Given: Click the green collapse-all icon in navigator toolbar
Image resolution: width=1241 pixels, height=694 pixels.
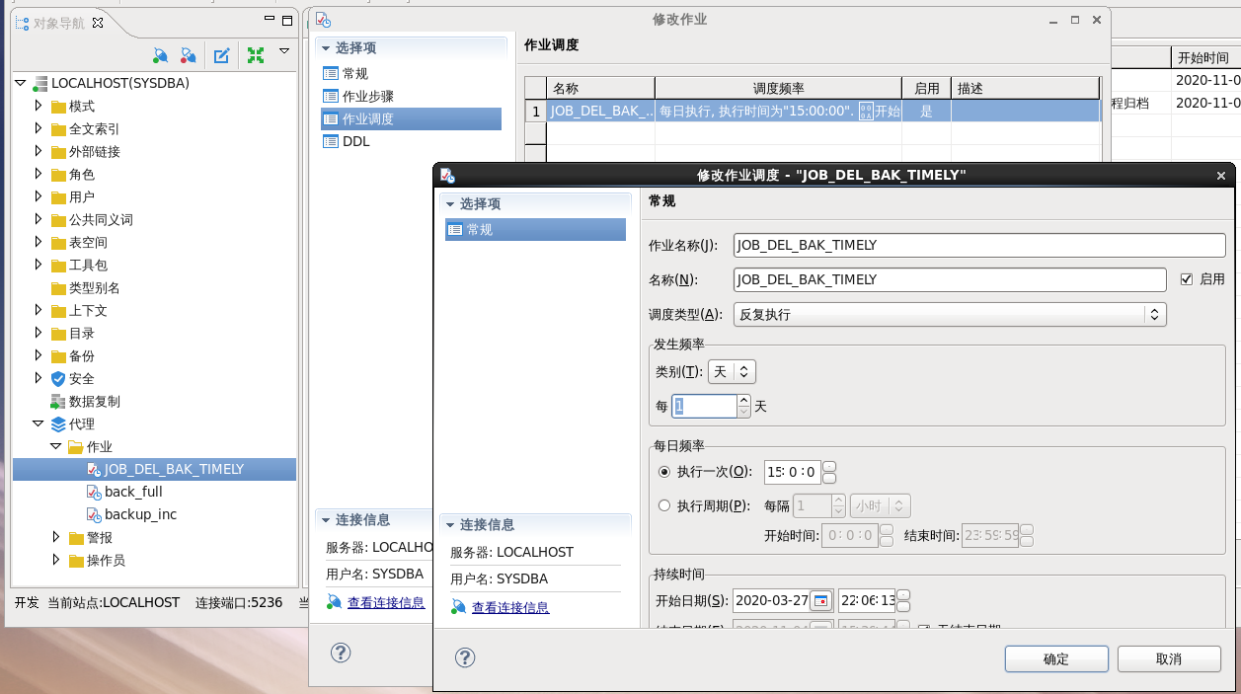Looking at the screenshot, I should point(255,56).
